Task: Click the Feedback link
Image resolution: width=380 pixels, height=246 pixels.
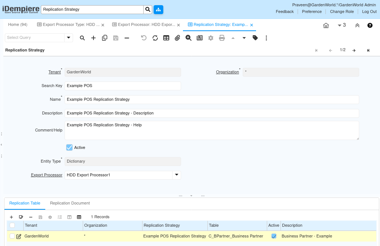Action: click(285, 11)
